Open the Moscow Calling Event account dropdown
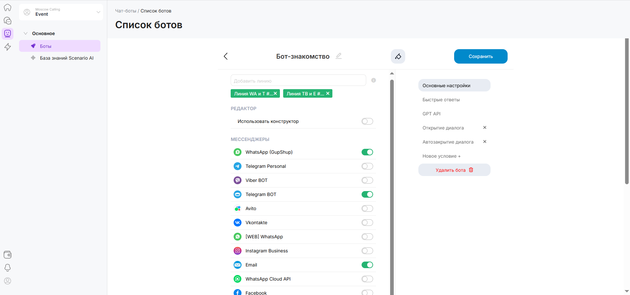The image size is (630, 295). coord(61,12)
